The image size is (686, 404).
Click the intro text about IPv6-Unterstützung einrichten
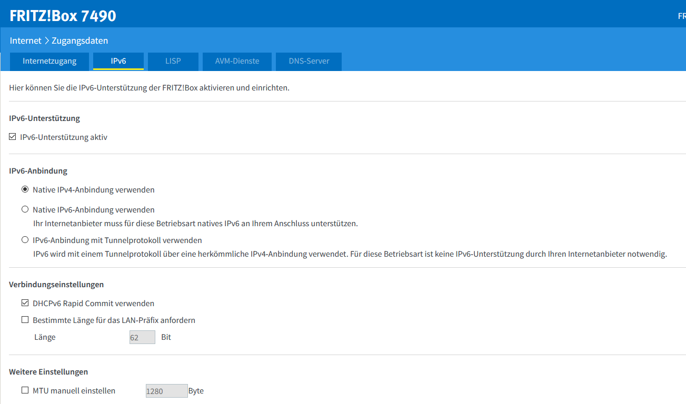(150, 88)
